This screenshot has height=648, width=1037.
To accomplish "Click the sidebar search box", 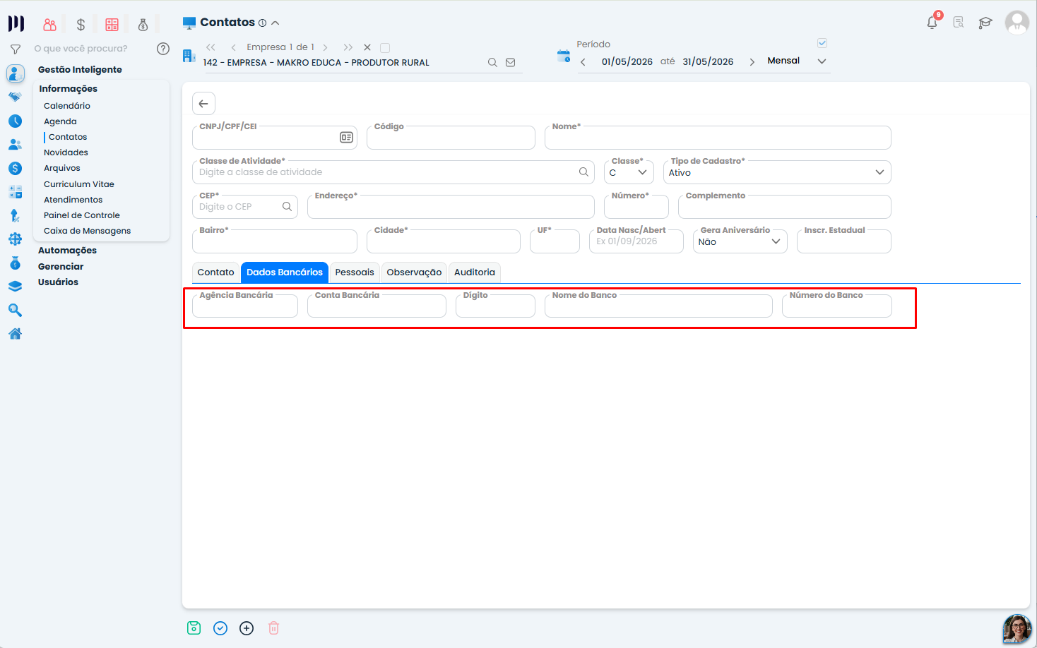I will 90,49.
